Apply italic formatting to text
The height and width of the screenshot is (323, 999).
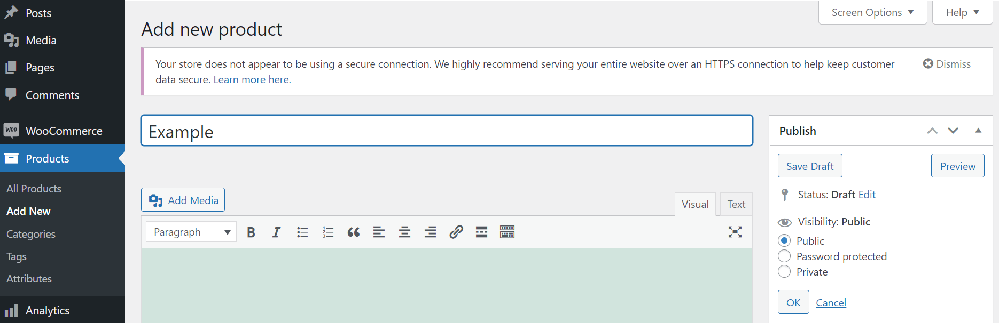pos(276,232)
